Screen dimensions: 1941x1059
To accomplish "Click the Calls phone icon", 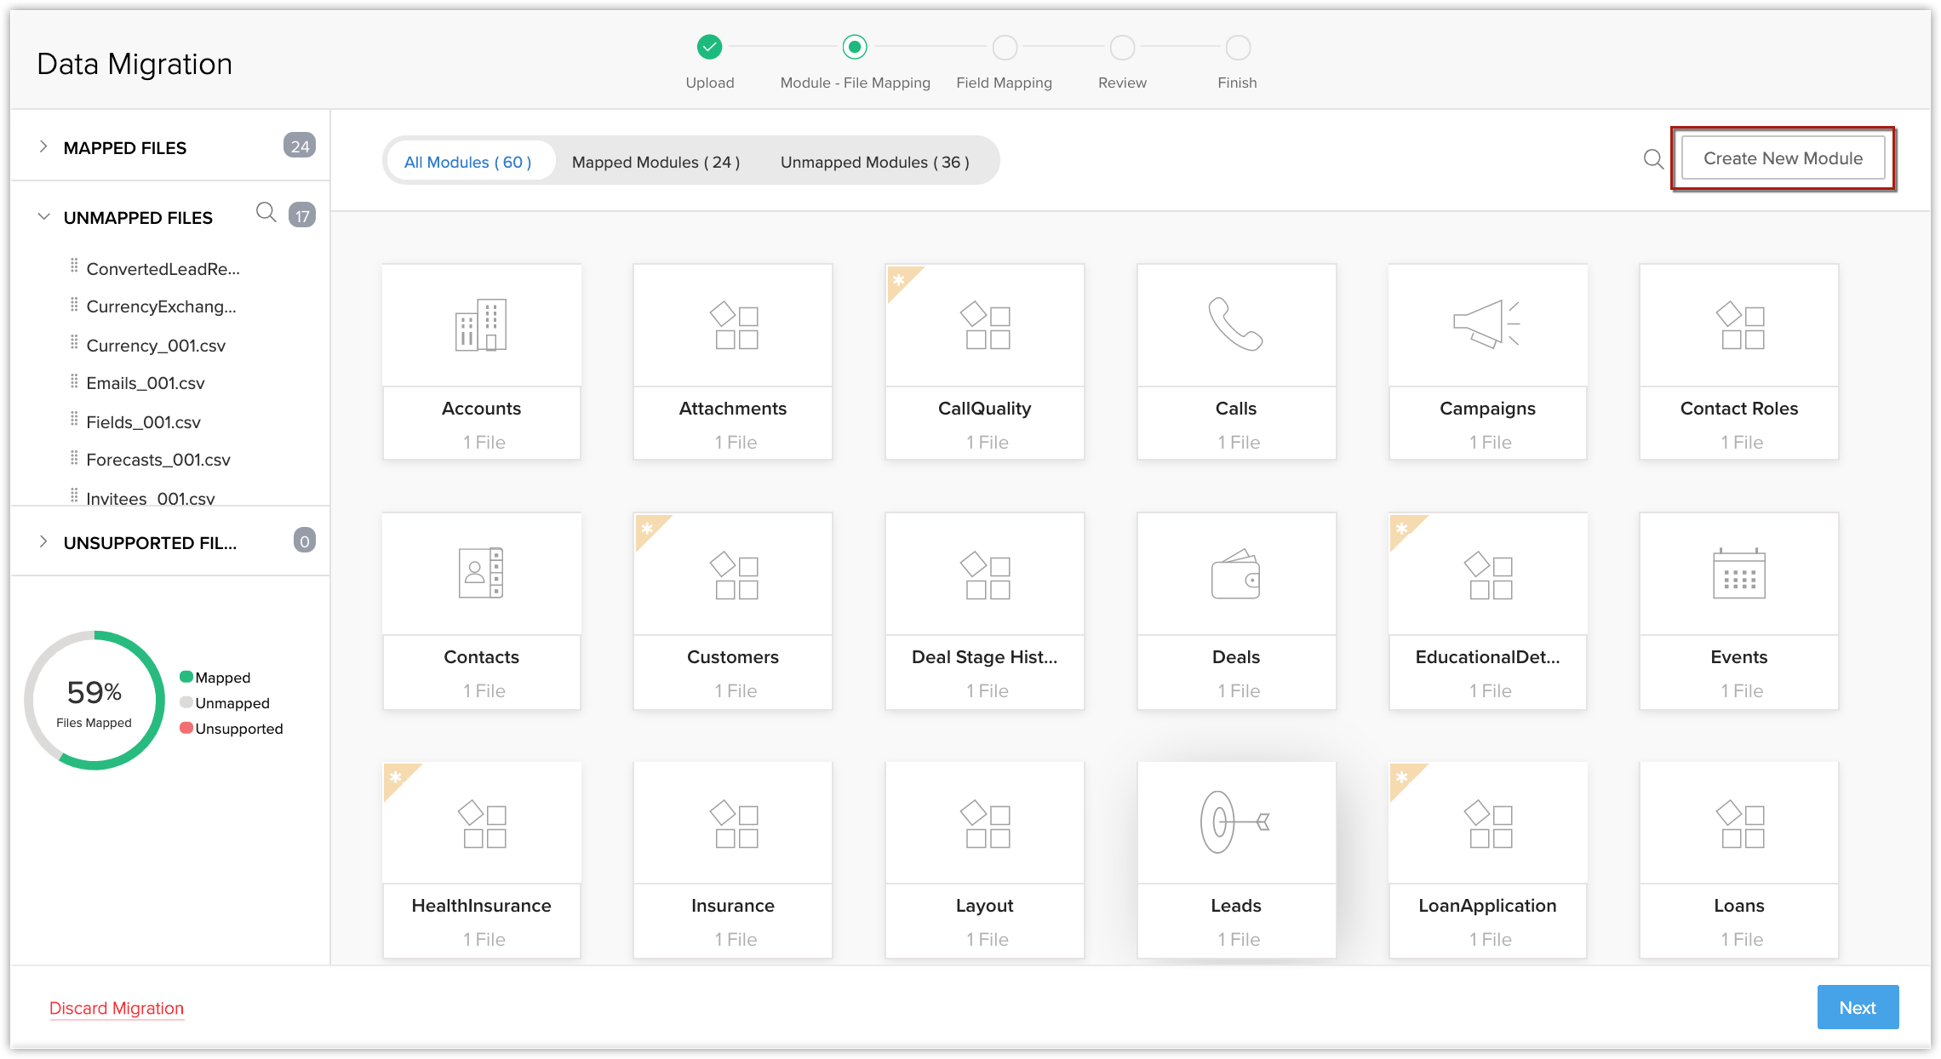I will [x=1235, y=324].
